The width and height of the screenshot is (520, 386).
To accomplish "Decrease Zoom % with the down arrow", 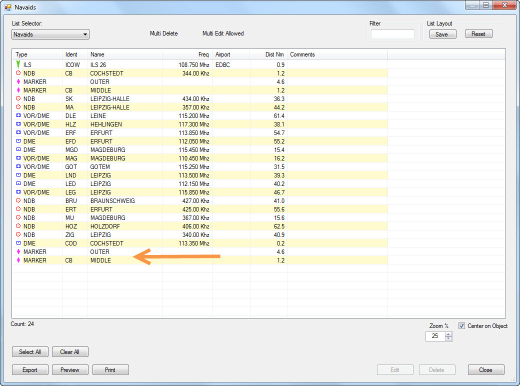I will click(x=448, y=338).
